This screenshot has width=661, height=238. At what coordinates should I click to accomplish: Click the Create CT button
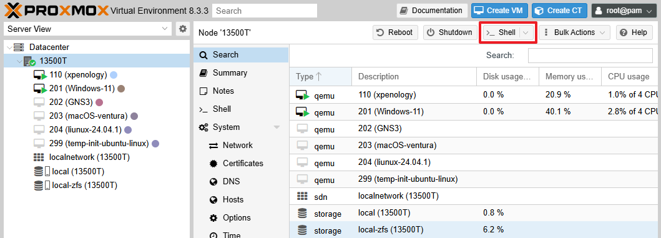tap(559, 11)
